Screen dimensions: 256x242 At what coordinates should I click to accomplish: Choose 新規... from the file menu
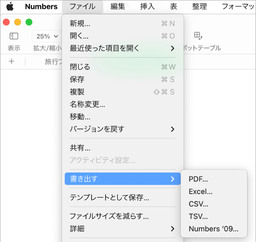[x=123, y=23]
